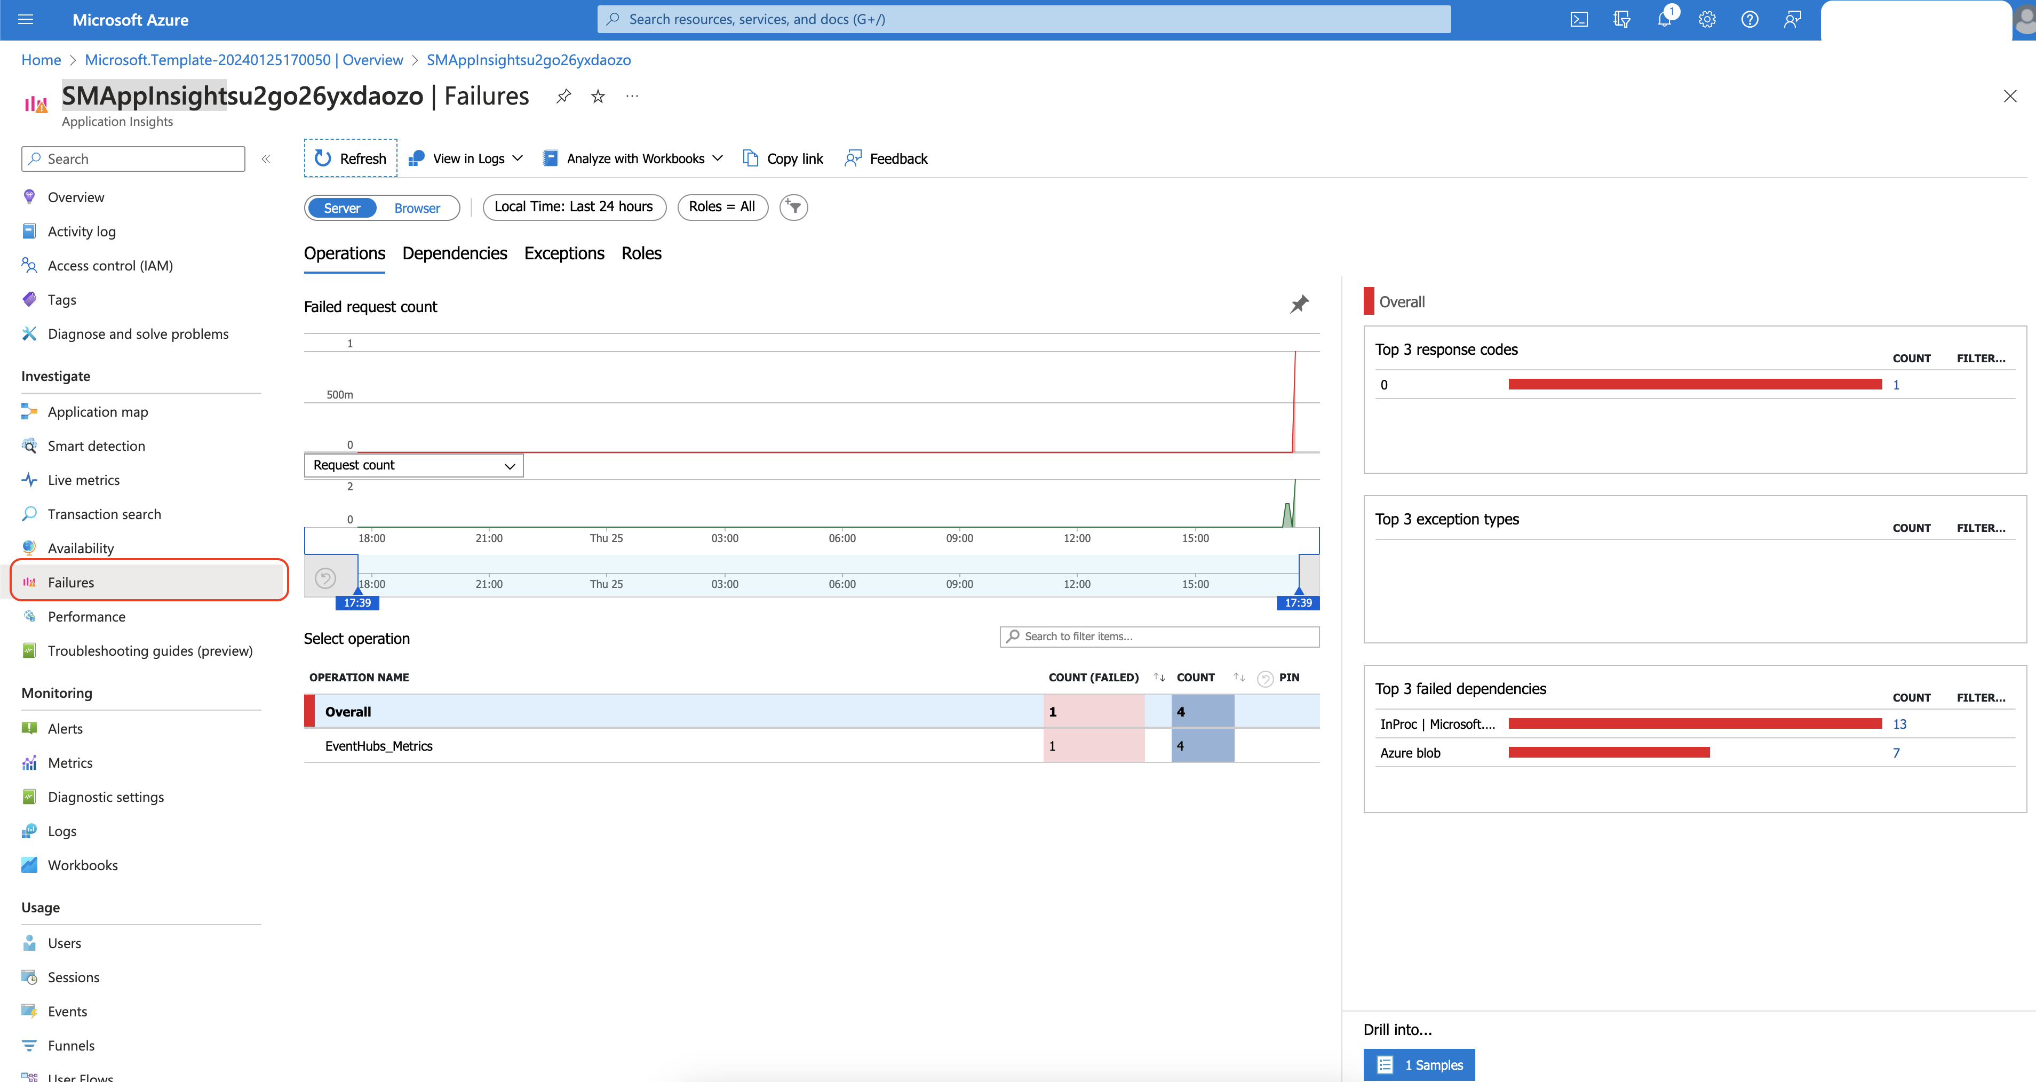This screenshot has height=1082, width=2036.
Task: Navigate to Home via breadcrumb
Action: click(x=41, y=59)
